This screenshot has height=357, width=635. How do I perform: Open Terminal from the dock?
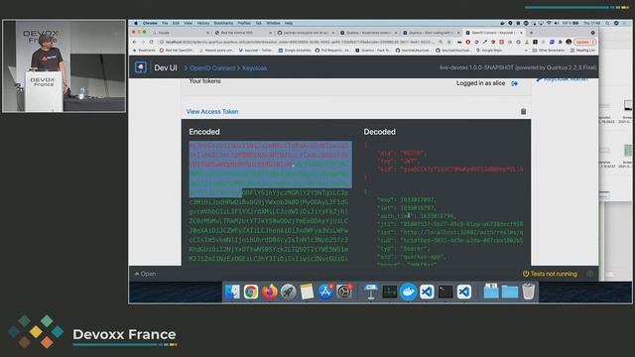click(x=445, y=292)
